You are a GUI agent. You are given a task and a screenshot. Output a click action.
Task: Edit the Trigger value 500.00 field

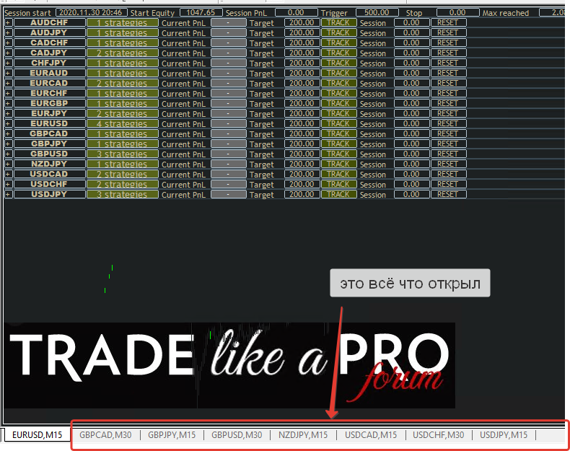pos(377,13)
